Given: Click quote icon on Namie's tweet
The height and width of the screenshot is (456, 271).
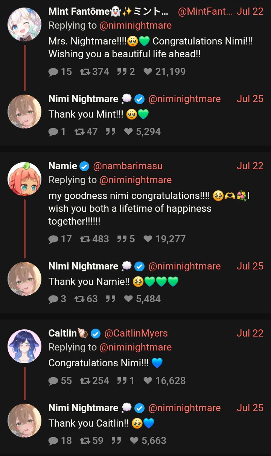Looking at the screenshot, I should (122, 239).
